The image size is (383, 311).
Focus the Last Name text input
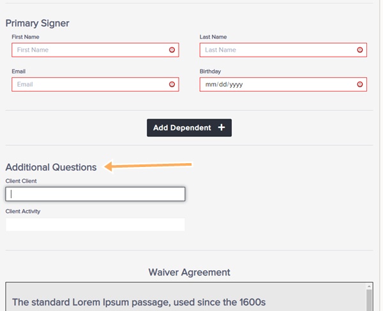283,50
